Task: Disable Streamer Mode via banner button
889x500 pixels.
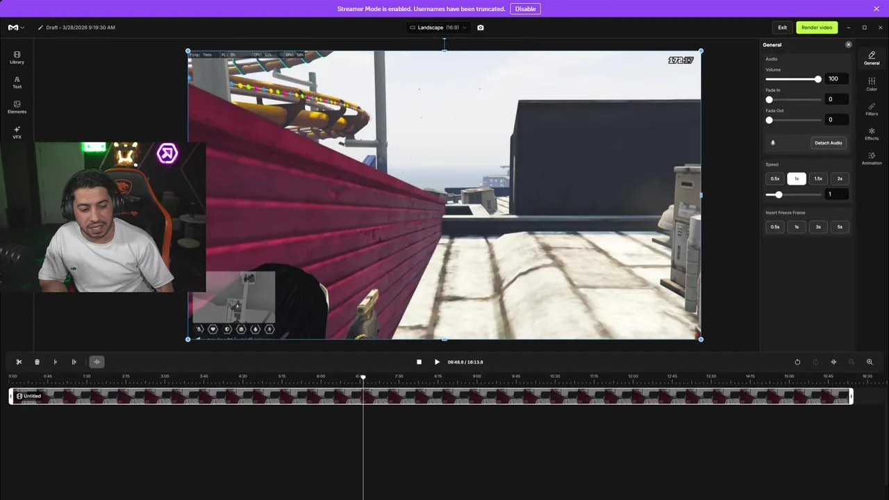Action: [x=525, y=9]
